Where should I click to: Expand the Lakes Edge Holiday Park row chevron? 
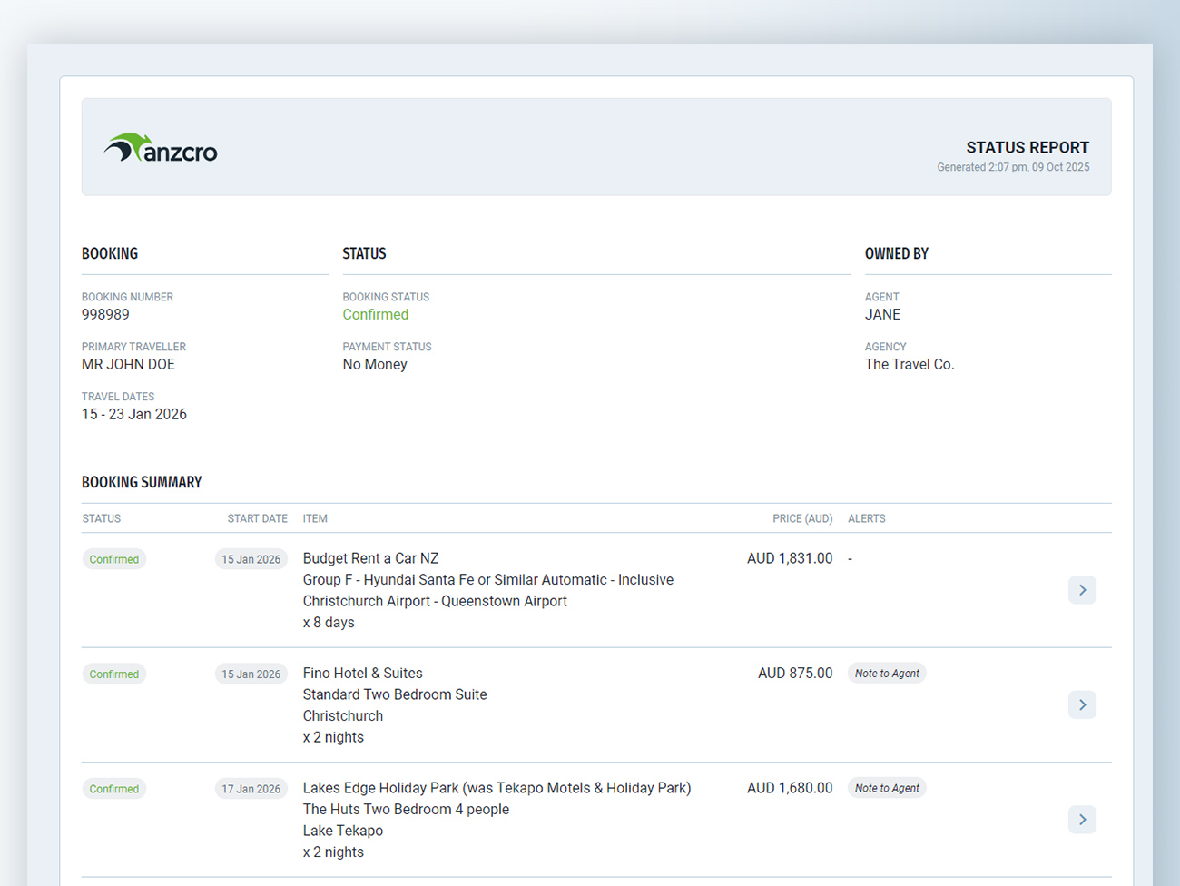(x=1082, y=820)
